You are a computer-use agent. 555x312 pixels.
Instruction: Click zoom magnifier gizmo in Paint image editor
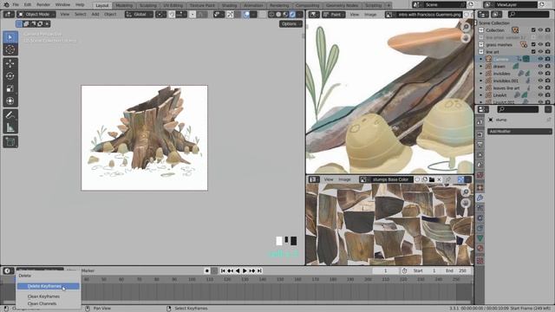tap(466, 27)
